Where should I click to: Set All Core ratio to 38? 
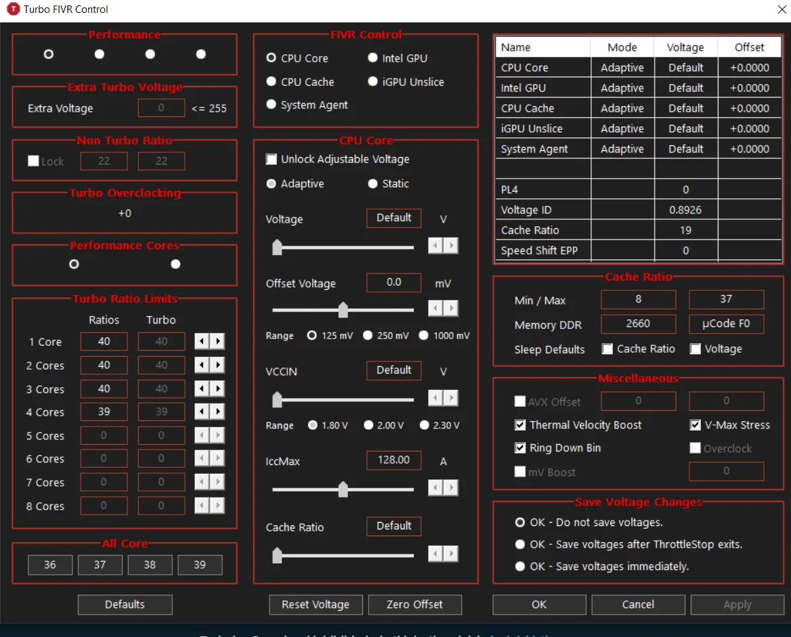click(150, 565)
